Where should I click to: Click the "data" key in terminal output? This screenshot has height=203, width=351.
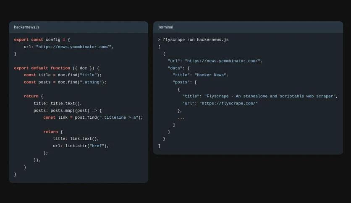(x=175, y=68)
